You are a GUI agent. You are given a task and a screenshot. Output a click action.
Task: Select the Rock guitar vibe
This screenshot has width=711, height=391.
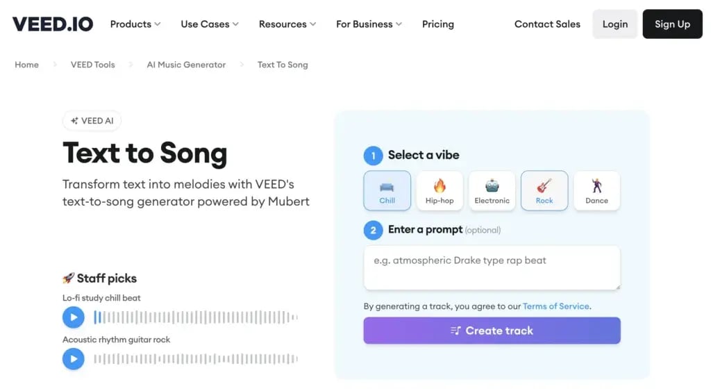[x=544, y=191]
